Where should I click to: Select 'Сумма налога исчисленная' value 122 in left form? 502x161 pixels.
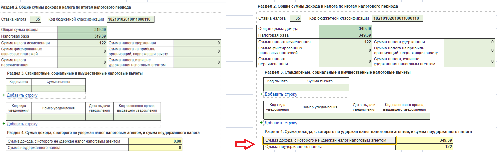pyautogui.click(x=82, y=43)
